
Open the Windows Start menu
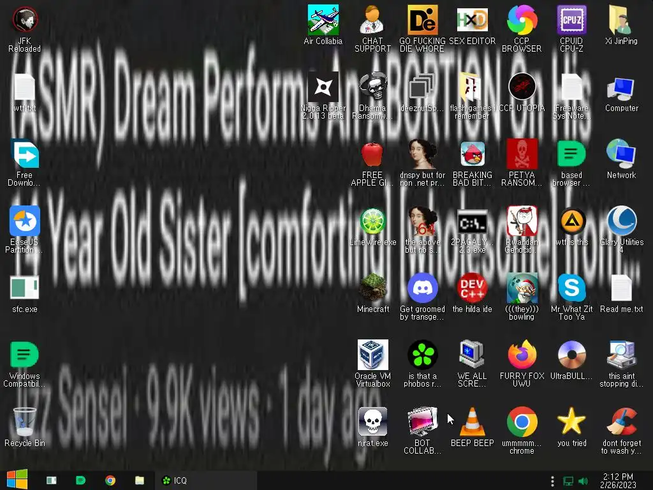(x=17, y=480)
